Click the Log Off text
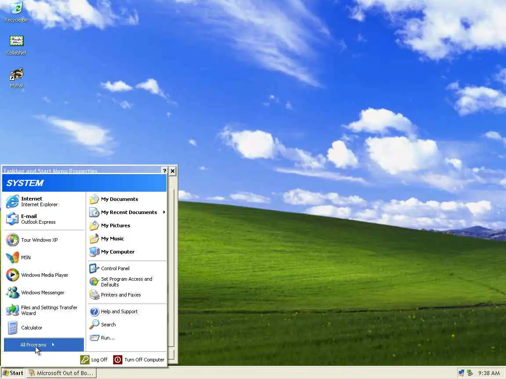 click(99, 360)
